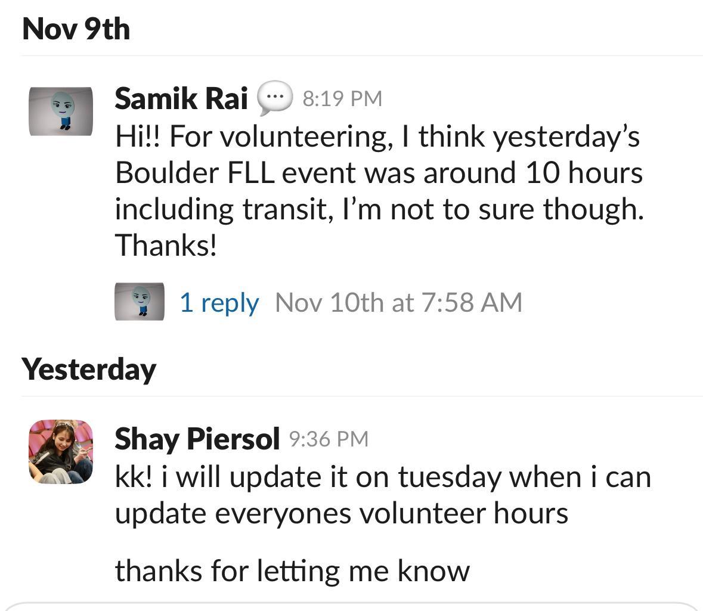This screenshot has width=703, height=611.
Task: Open Shay Piersol's profile photo
Action: point(61,451)
